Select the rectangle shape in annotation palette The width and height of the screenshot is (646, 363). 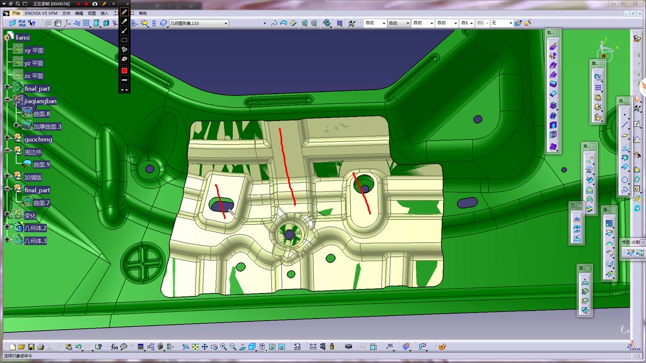click(124, 40)
